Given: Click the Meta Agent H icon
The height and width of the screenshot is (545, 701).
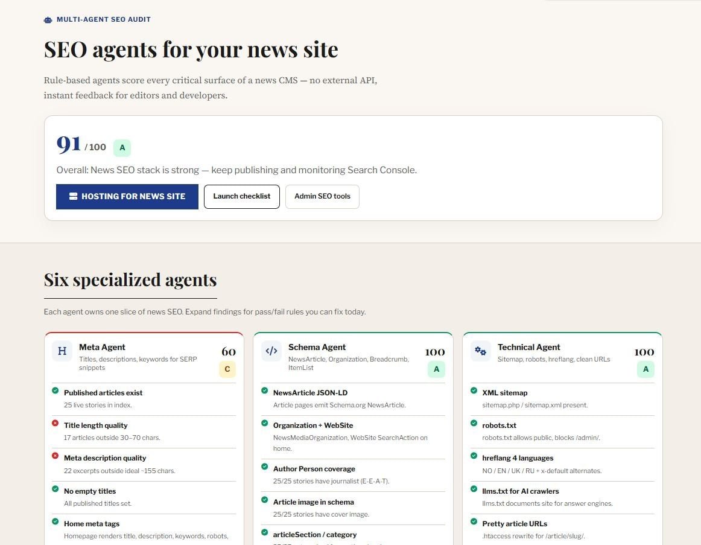Looking at the screenshot, I should click(x=62, y=351).
